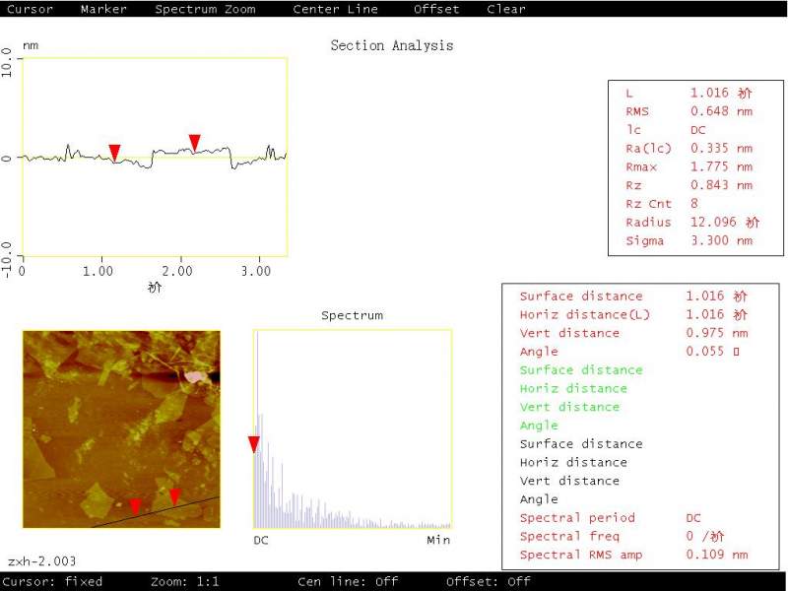Select right red marker on AFM image
Screen dimensions: 788x591
[x=174, y=496]
